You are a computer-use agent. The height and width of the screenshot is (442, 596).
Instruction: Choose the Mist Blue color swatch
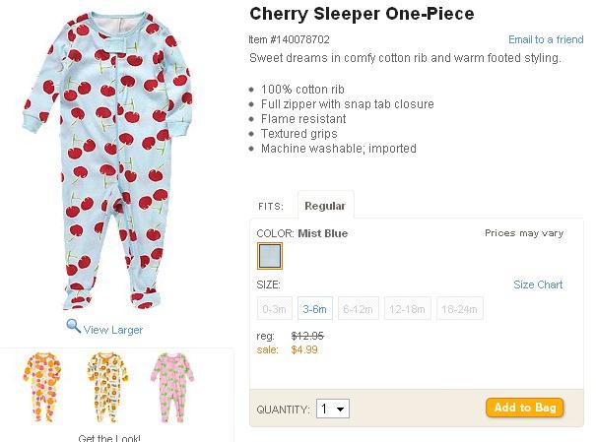(x=270, y=256)
